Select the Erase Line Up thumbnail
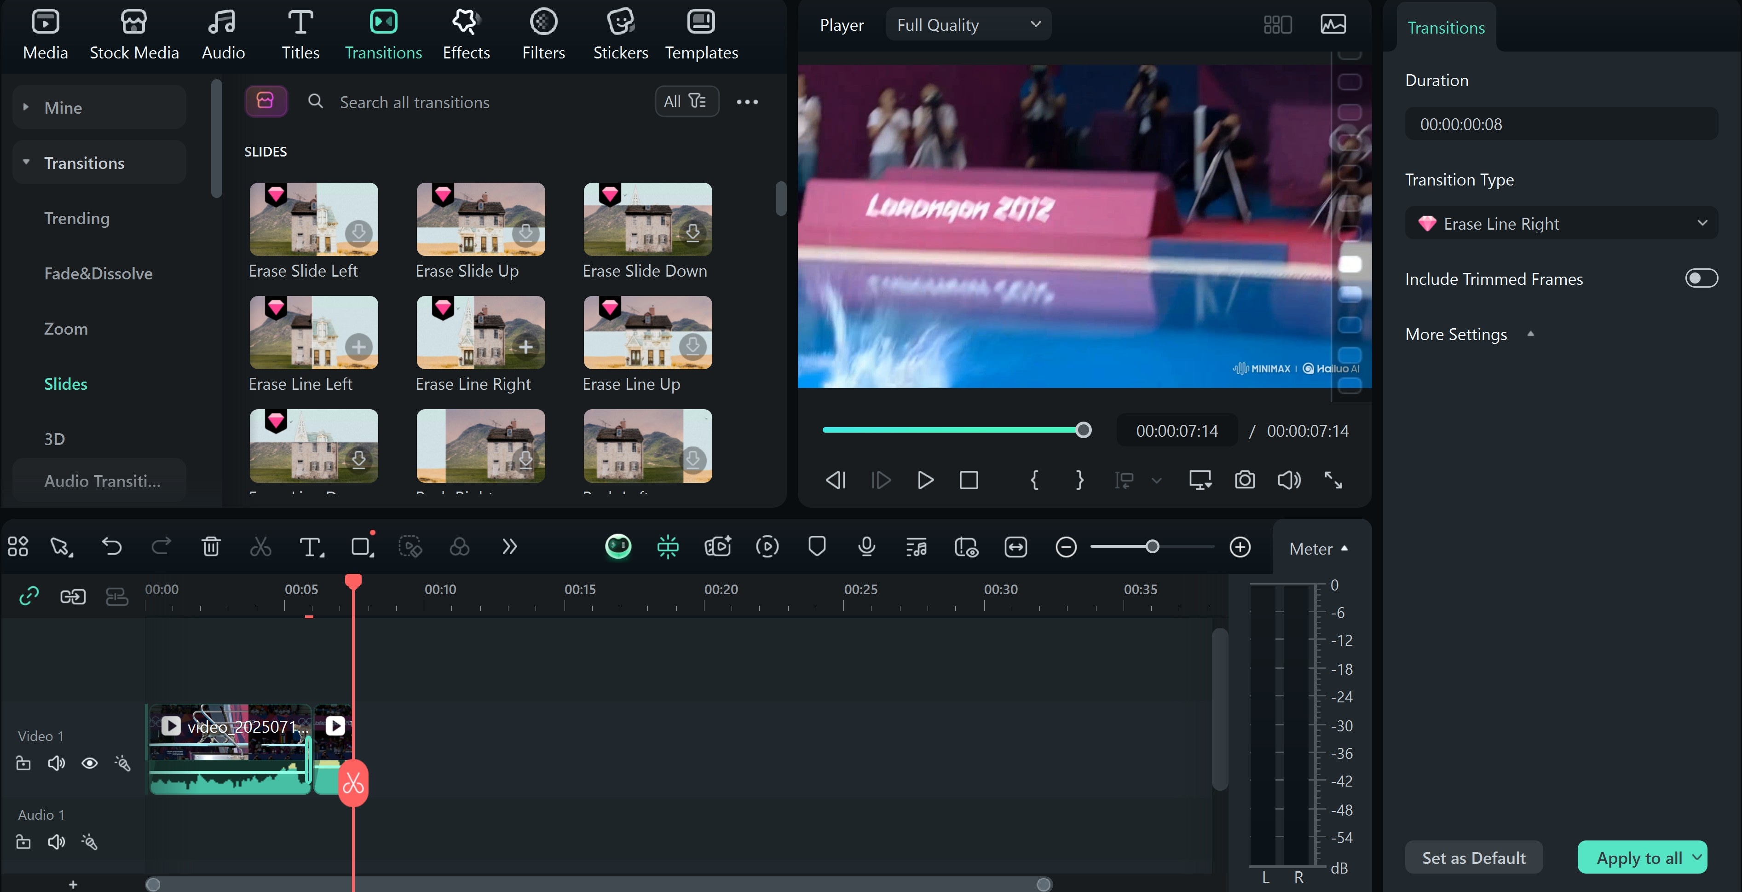 [648, 333]
